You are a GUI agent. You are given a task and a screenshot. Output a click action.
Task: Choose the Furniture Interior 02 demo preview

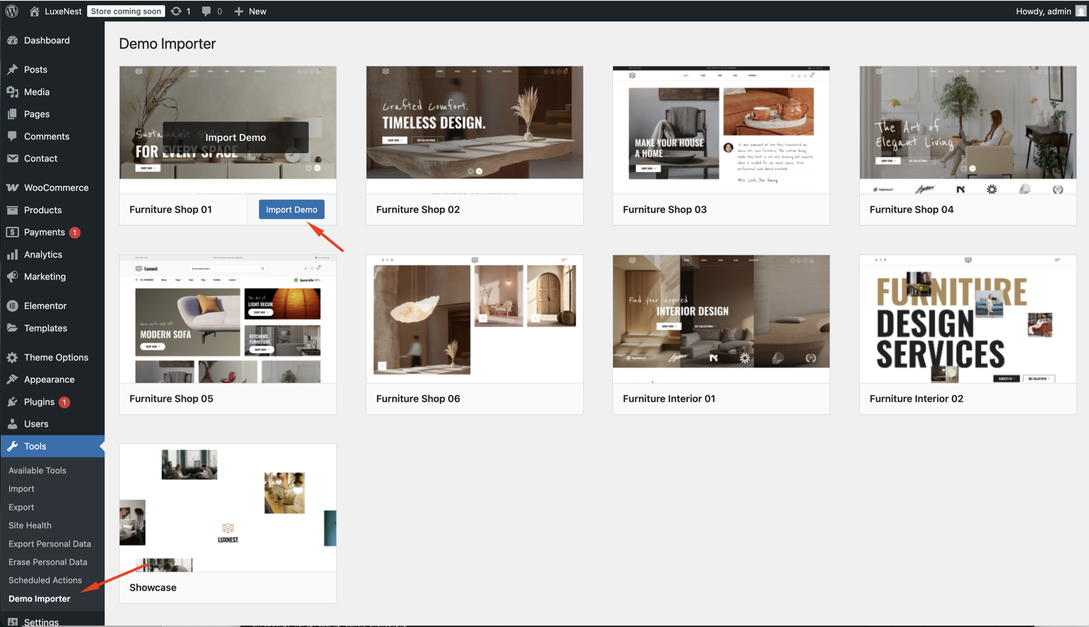967,318
